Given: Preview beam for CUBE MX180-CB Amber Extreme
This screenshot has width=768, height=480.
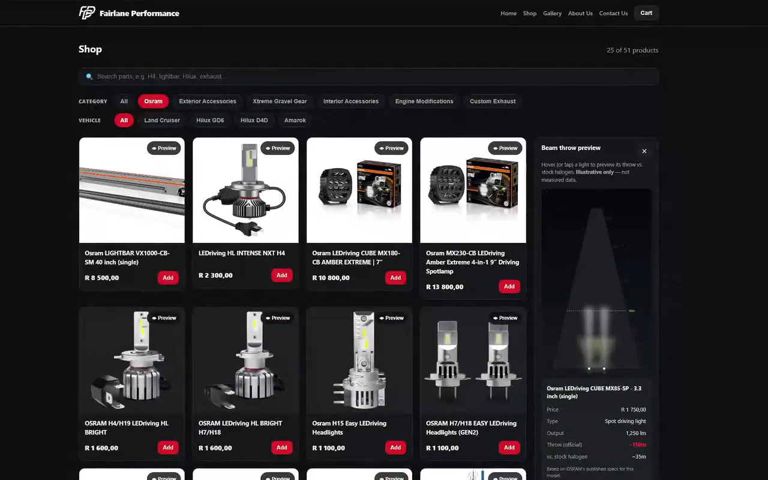Looking at the screenshot, I should 391,148.
